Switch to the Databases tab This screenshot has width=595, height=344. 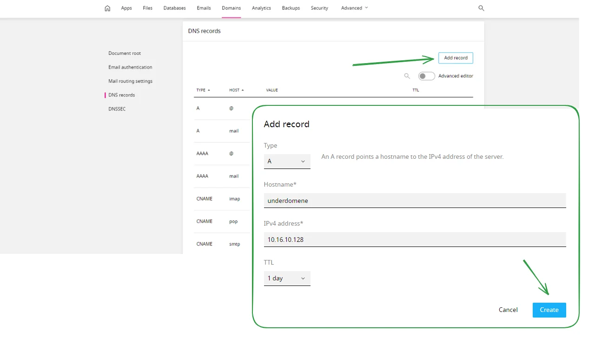(174, 8)
